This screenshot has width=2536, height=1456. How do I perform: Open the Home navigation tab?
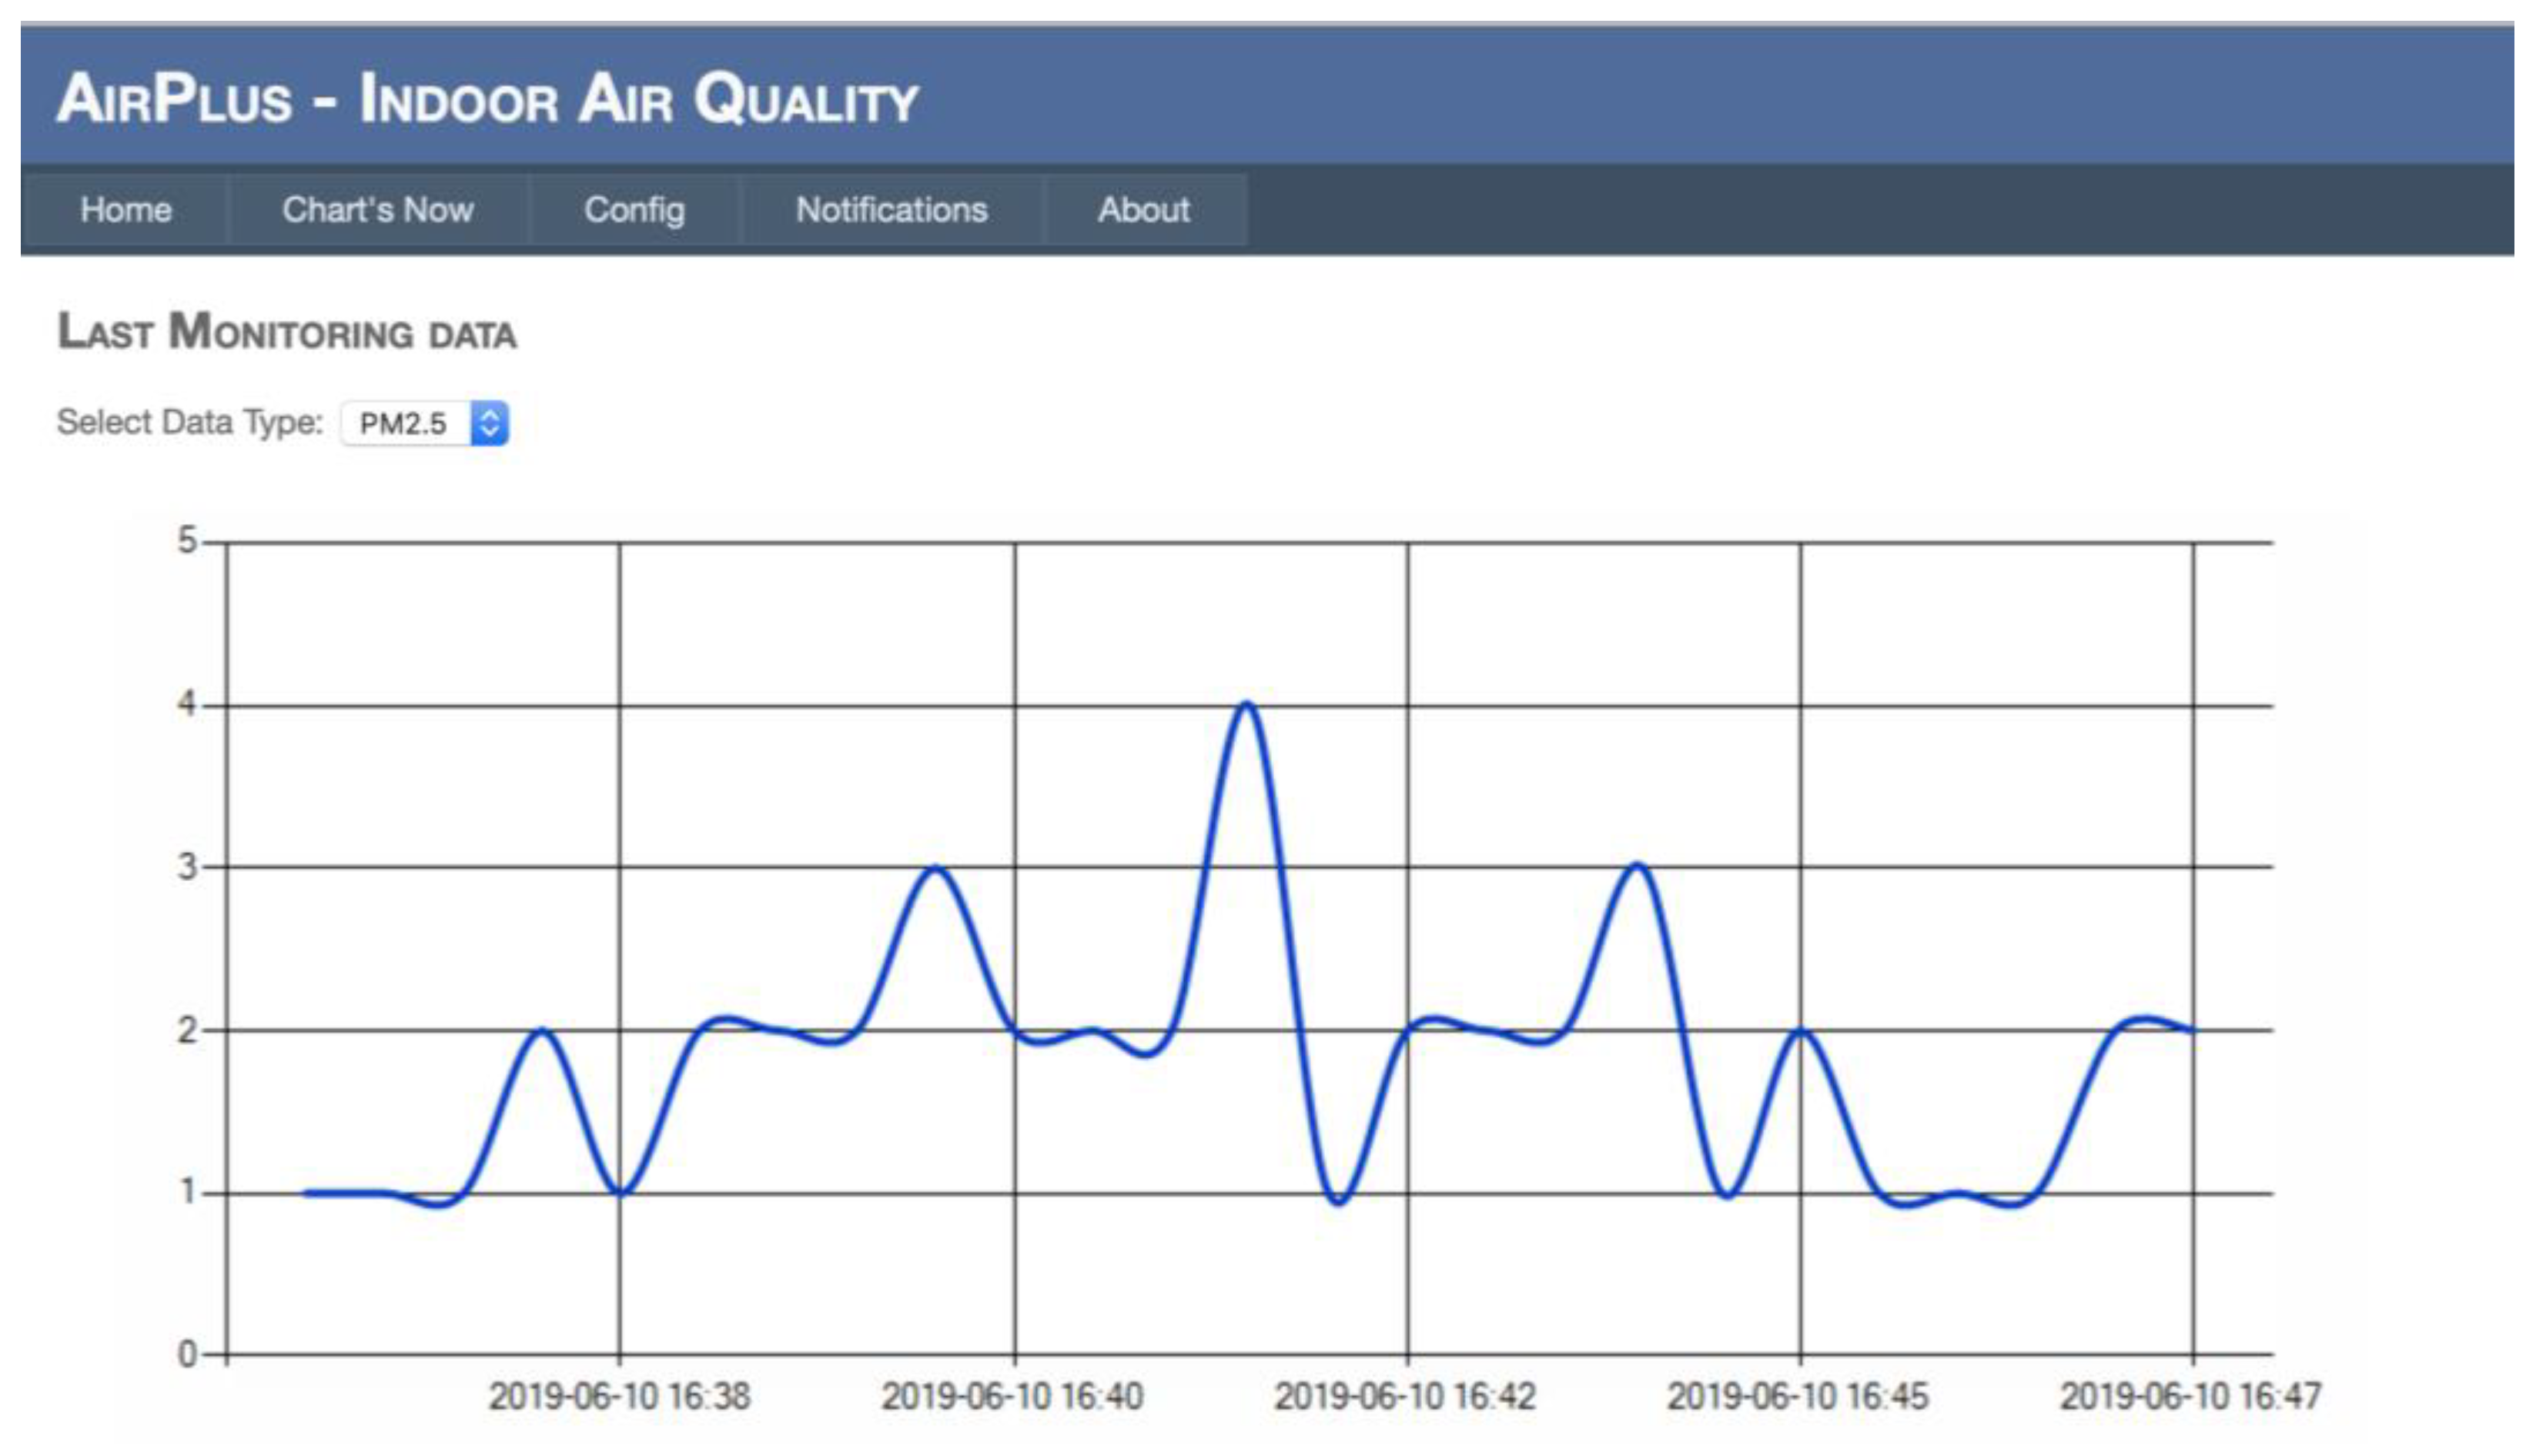point(126,210)
